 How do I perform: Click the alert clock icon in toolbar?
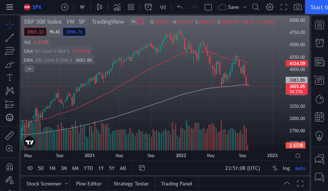pyautogui.click(x=148, y=7)
